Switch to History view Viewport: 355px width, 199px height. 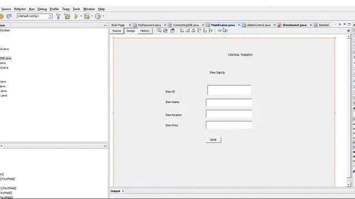pos(145,31)
